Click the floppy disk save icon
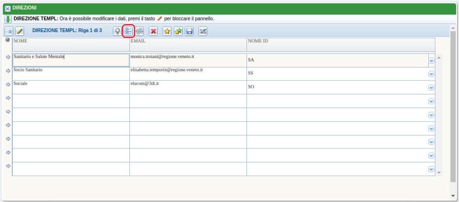 [189, 31]
